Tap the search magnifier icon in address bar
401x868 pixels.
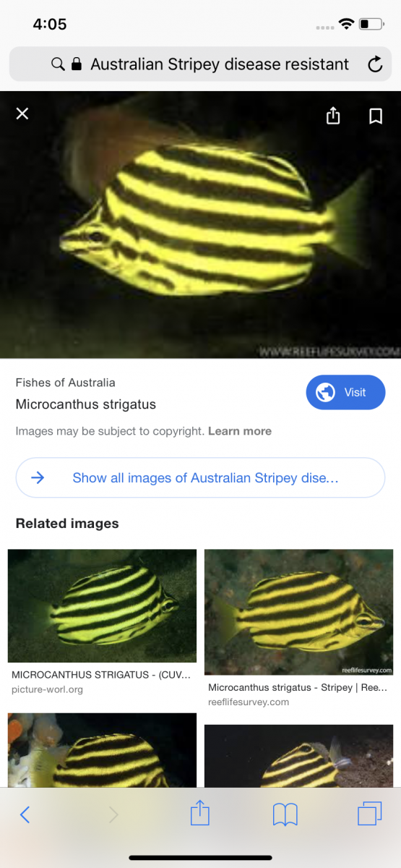coord(58,64)
